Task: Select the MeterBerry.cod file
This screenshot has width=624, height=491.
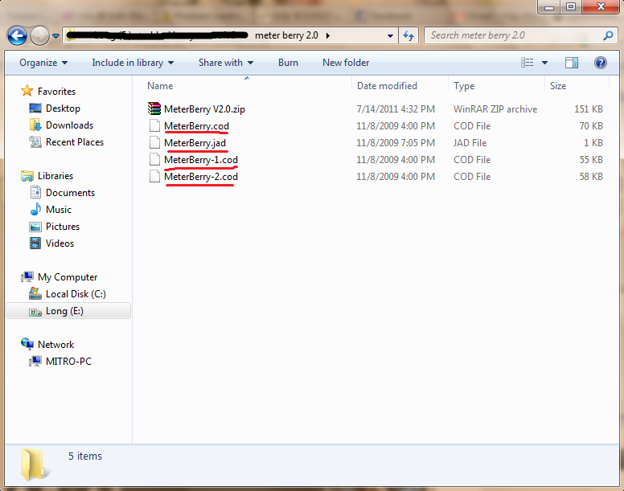Action: (196, 126)
